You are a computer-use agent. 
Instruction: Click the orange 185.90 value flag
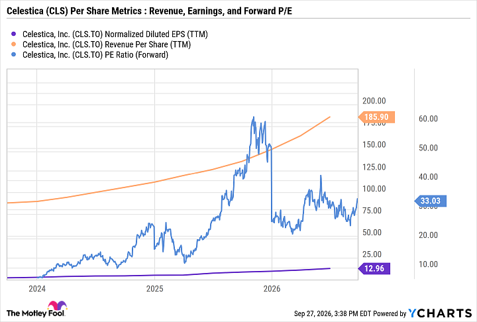click(376, 117)
